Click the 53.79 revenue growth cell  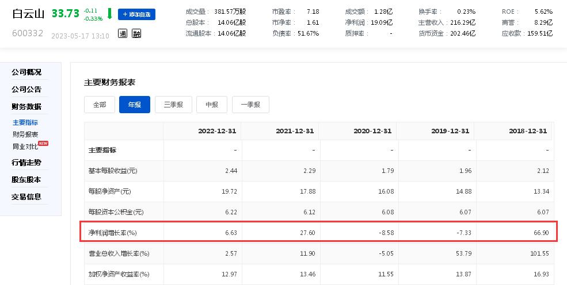click(463, 253)
